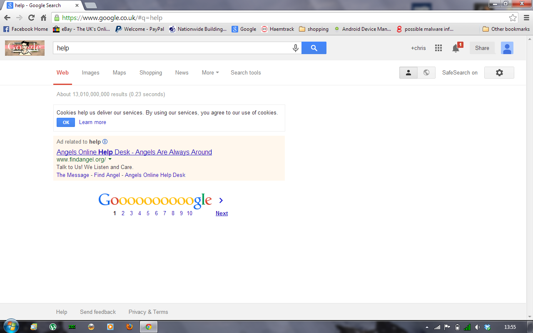Viewport: 533px width, 333px height.
Task: Click the browser Back arrow
Action: (7, 18)
